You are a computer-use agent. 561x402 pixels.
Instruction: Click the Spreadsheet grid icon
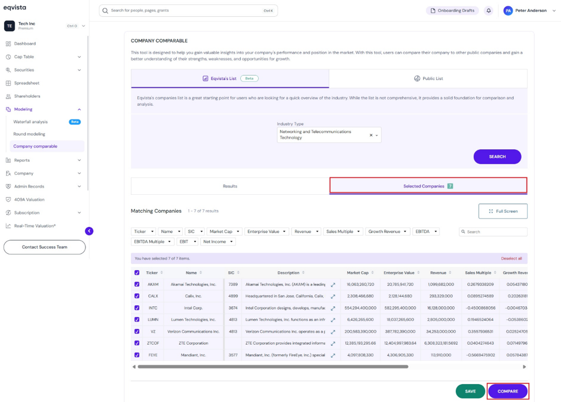tap(8, 83)
